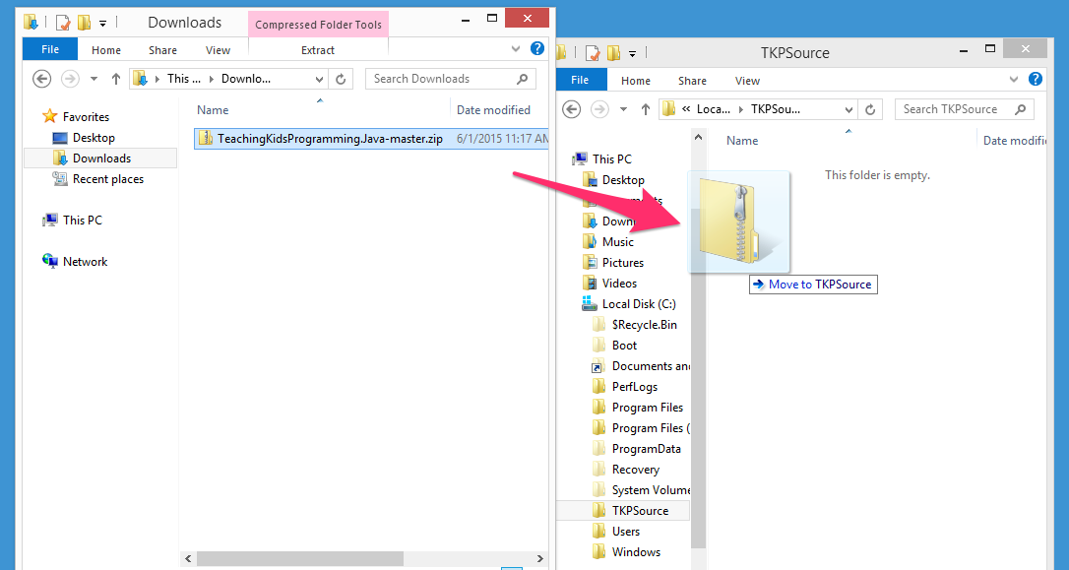Viewport: 1069px width, 570px height.
Task: Click the Up arrow in Downloads window
Action: (116, 79)
